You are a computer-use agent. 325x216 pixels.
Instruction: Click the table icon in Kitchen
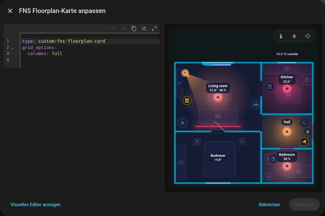coord(289,95)
